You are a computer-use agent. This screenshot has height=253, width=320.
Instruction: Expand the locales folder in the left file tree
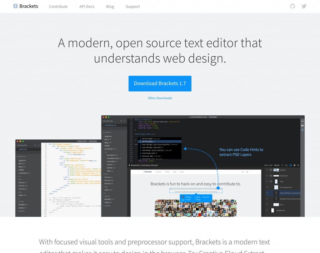click(x=19, y=201)
